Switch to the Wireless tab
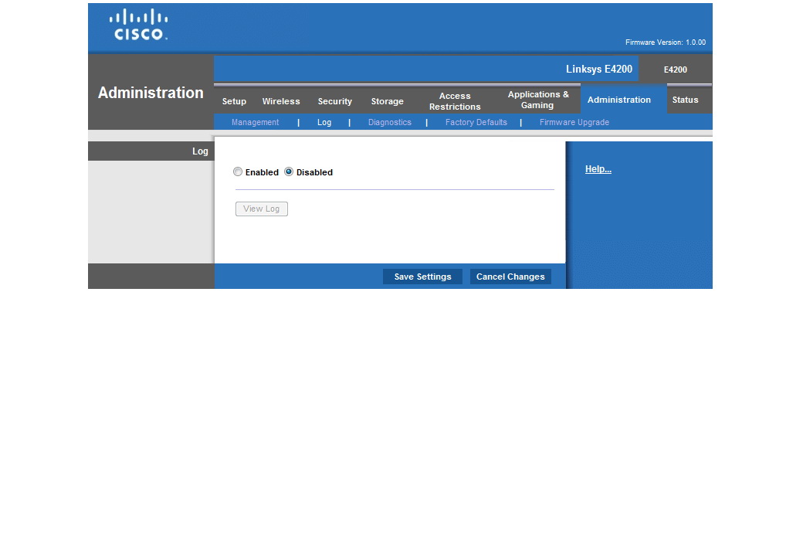This screenshot has width=803, height=533. coord(281,101)
